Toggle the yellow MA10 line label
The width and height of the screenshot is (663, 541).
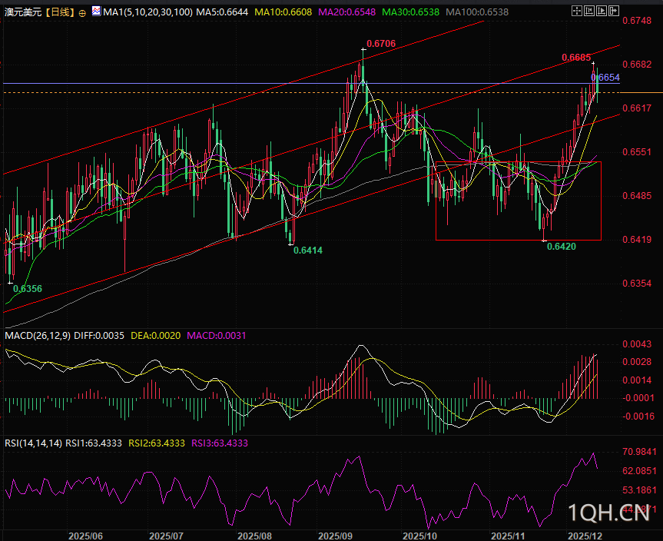coord(279,13)
